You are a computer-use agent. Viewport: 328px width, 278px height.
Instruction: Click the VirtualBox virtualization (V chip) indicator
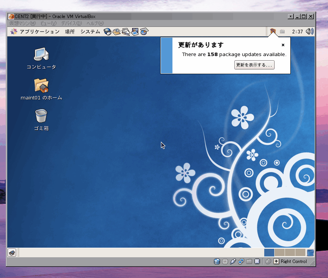click(257, 261)
